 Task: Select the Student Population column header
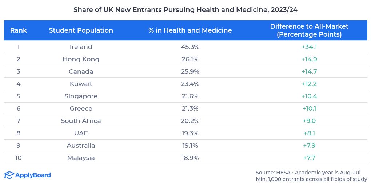[x=81, y=30]
